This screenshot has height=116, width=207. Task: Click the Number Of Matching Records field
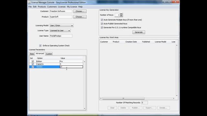point(145,102)
